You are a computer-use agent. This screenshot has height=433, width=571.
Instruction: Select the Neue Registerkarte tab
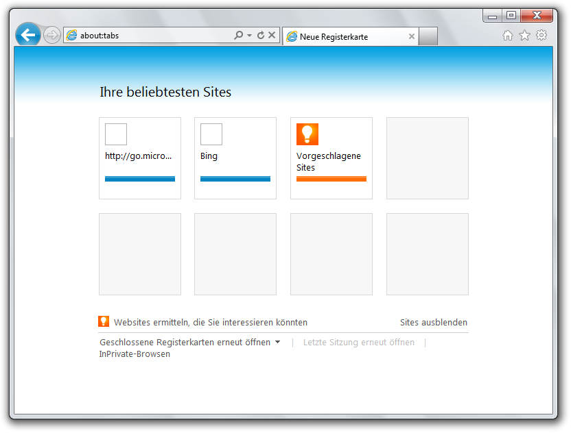point(350,37)
